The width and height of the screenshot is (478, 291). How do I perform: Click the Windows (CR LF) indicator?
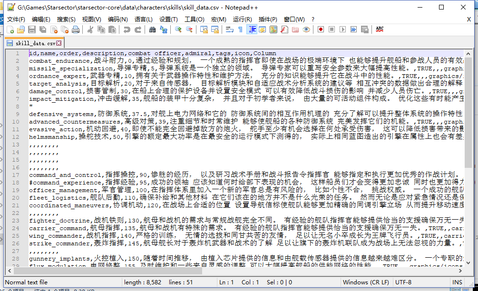[x=366, y=282]
